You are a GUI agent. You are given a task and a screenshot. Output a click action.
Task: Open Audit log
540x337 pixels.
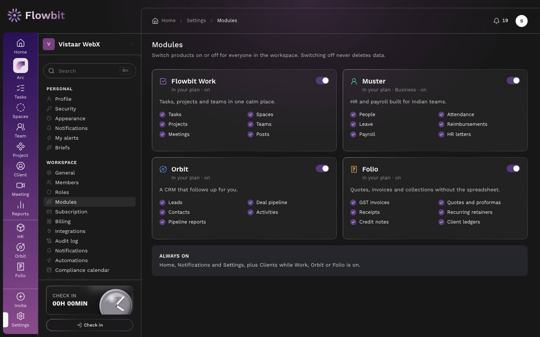tap(90, 241)
